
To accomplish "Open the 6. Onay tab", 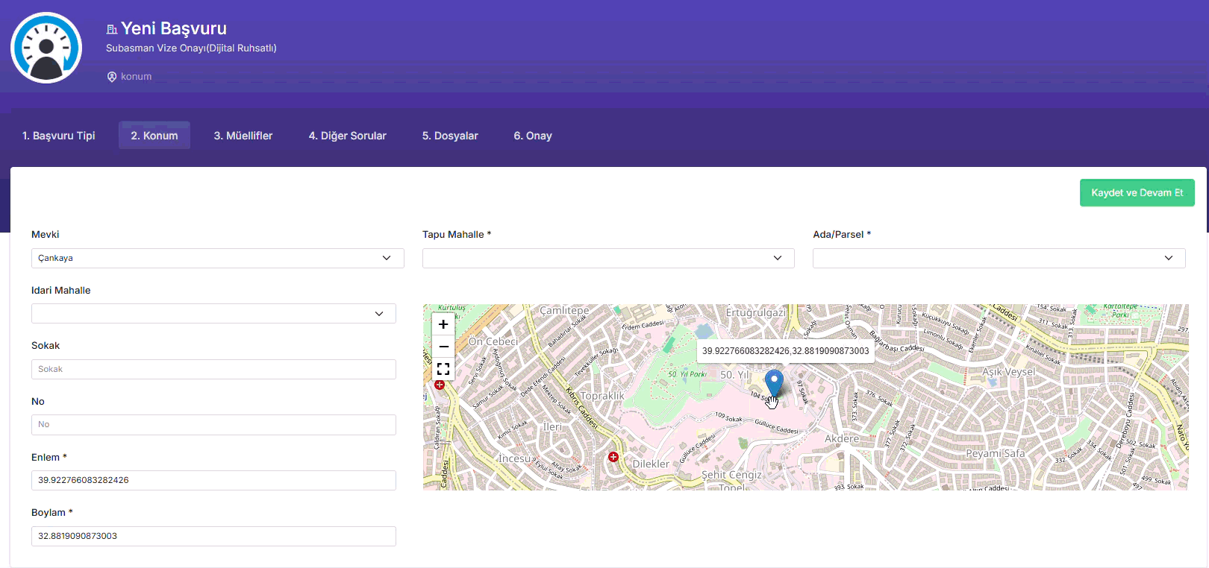I will click(x=533, y=136).
